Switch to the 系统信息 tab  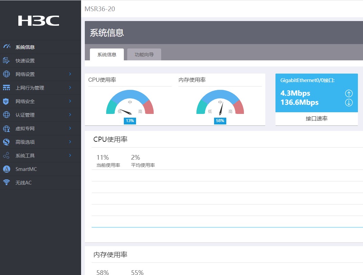point(107,54)
